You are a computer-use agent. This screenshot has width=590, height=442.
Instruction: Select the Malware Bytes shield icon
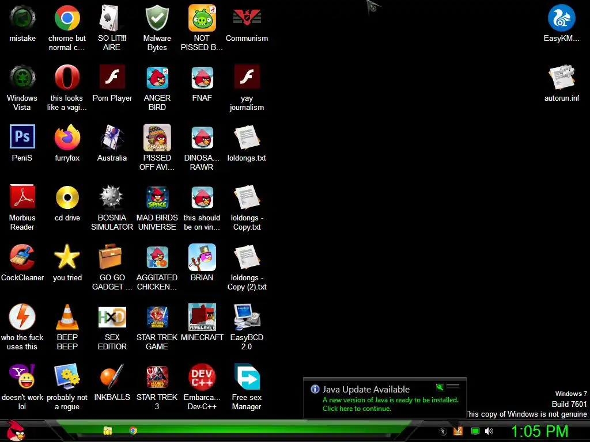tap(157, 18)
